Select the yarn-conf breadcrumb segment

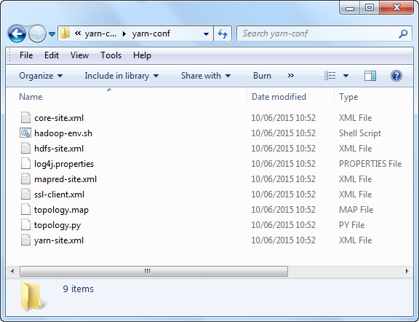[151, 34]
